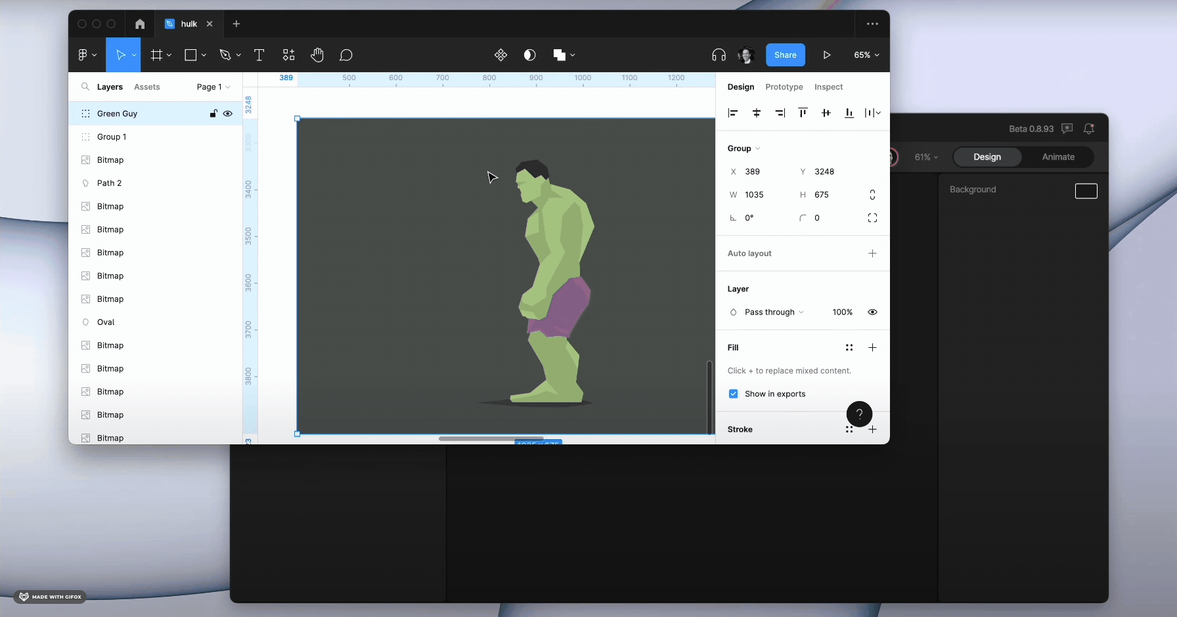Go to the Figma home screen
The width and height of the screenshot is (1177, 617).
pos(140,24)
